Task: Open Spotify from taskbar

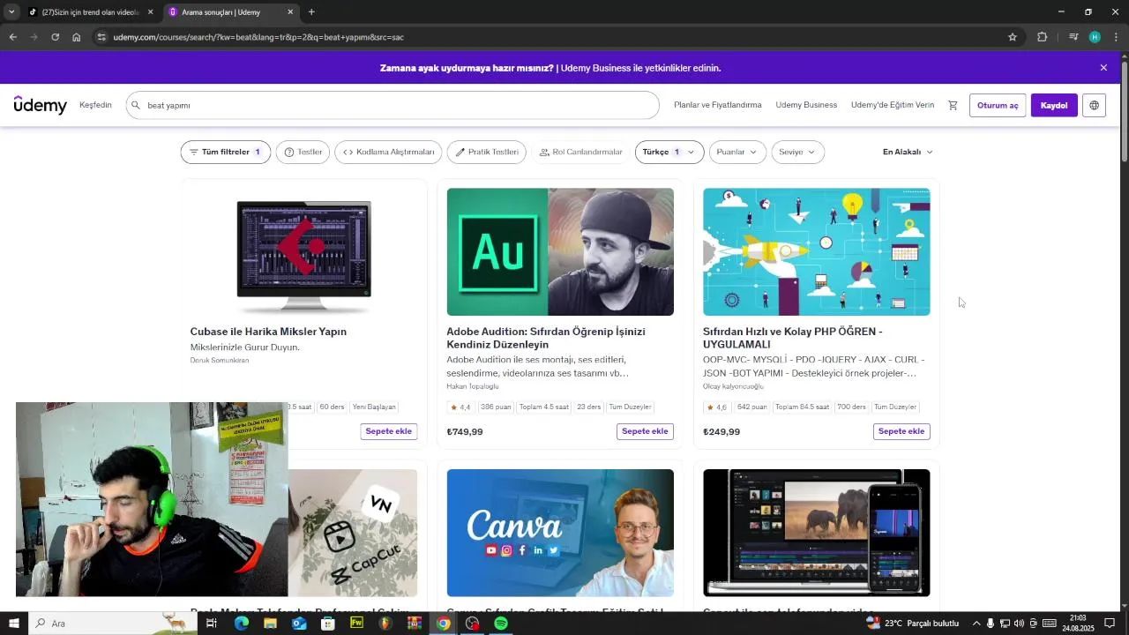Action: click(501, 624)
